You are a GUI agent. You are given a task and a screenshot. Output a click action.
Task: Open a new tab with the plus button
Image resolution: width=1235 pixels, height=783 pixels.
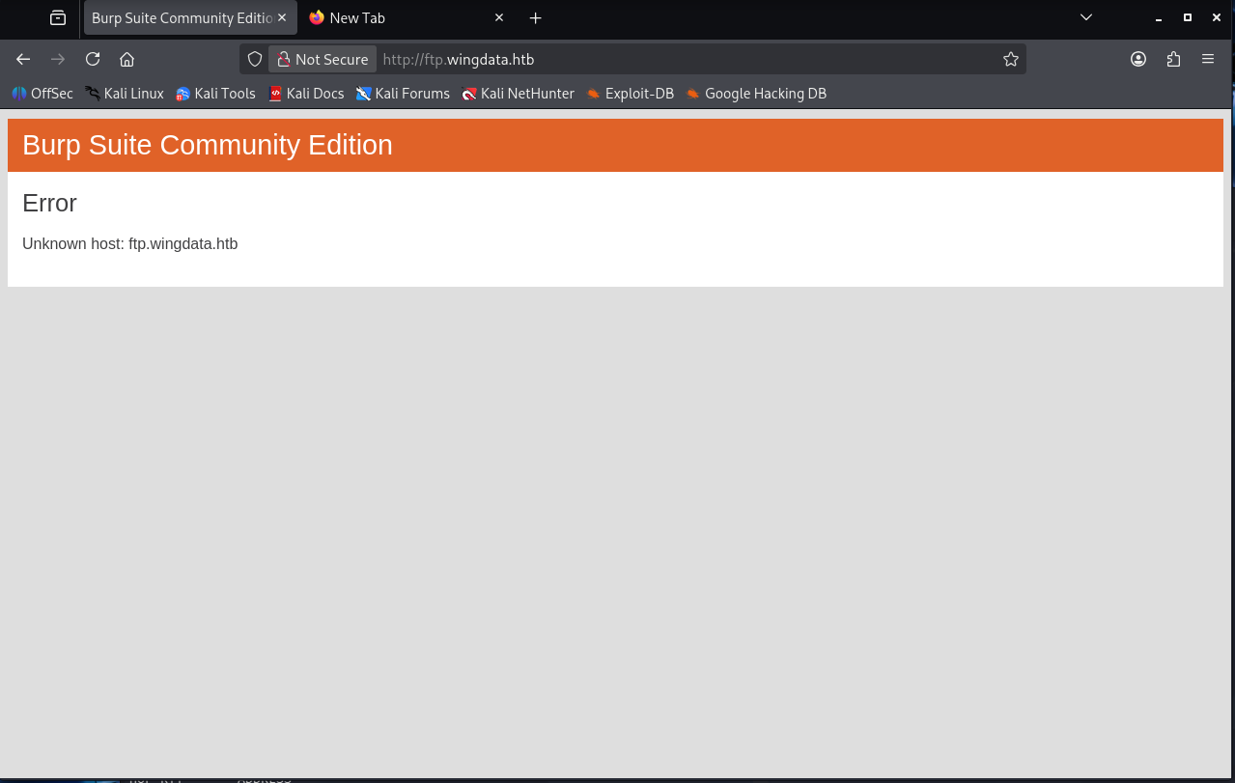(536, 17)
